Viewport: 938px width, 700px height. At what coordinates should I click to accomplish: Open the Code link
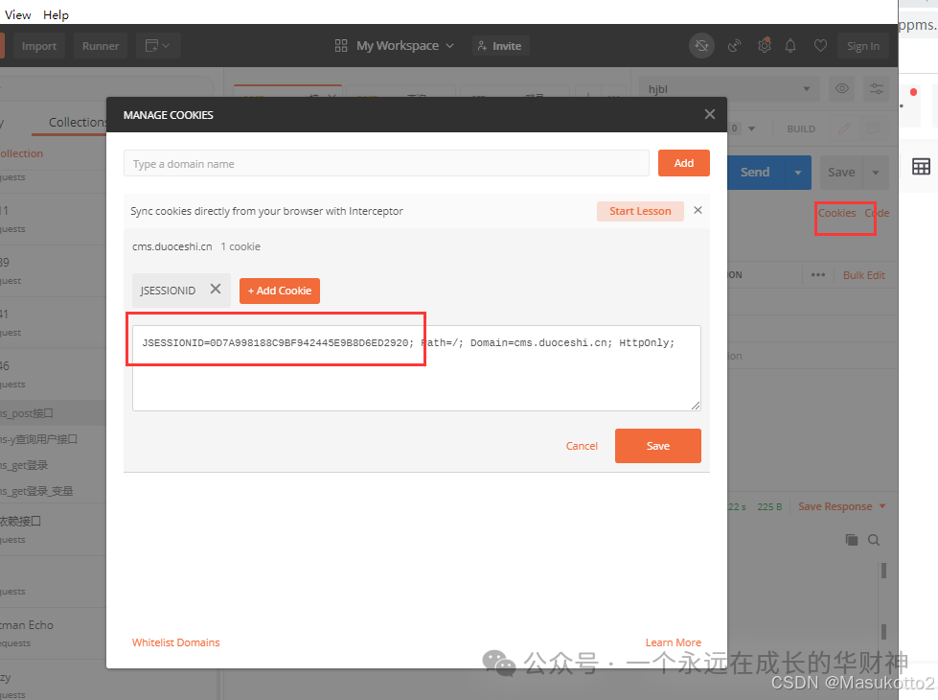point(877,213)
